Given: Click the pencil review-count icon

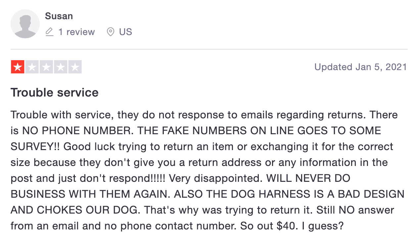Looking at the screenshot, I should pyautogui.click(x=49, y=32).
